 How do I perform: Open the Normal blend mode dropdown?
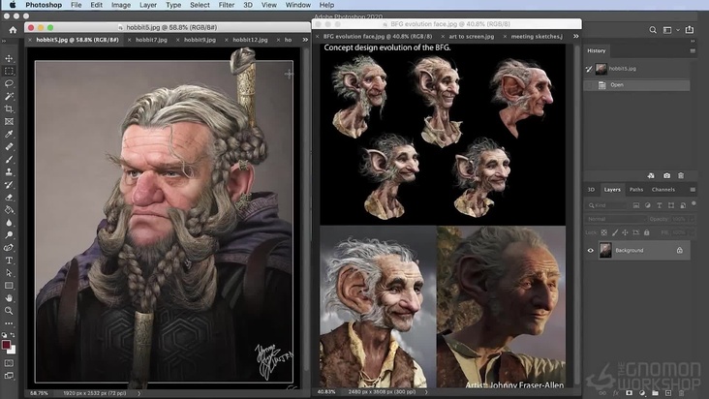pos(616,219)
